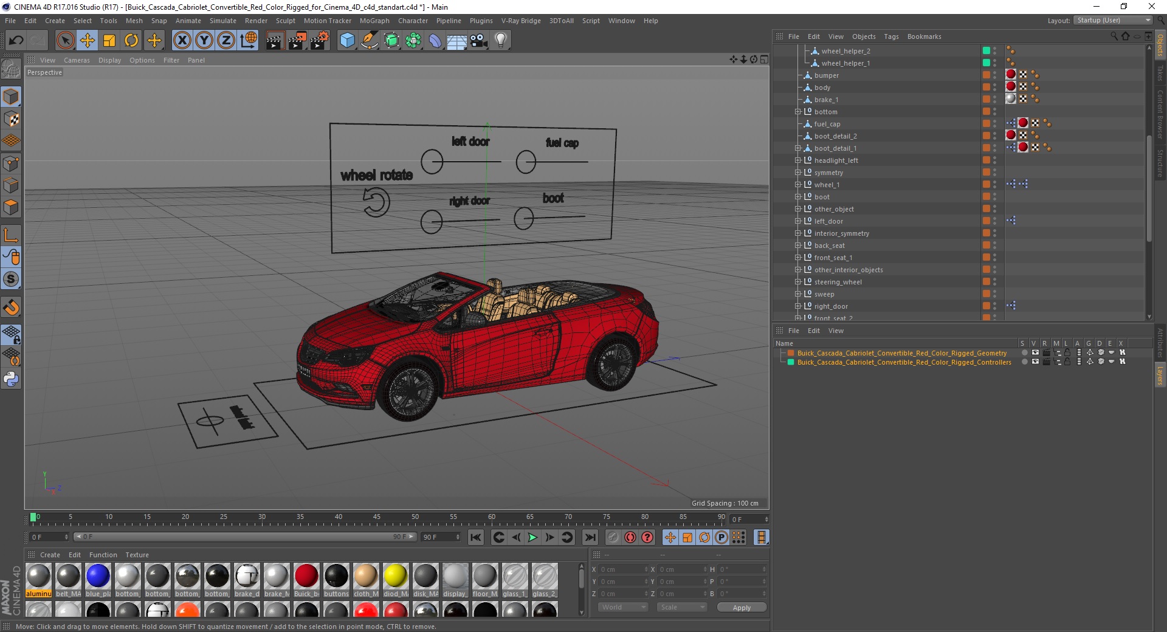Switch to Polygons mode
Viewport: 1167px width, 632px height.
[x=11, y=207]
